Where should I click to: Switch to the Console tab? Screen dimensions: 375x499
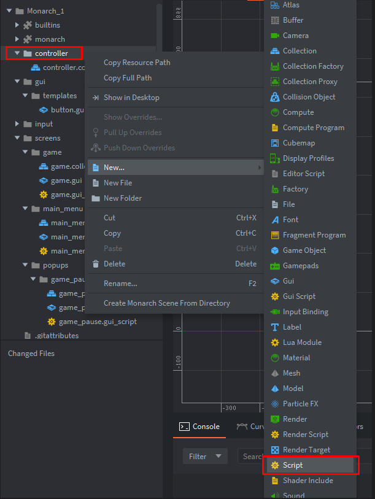[x=199, y=427]
